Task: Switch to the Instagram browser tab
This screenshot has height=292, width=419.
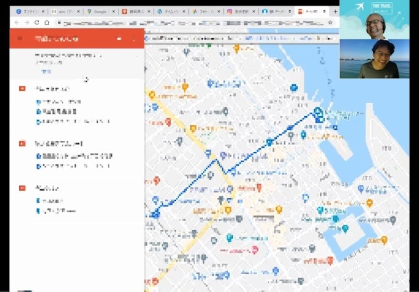Action: 240,12
